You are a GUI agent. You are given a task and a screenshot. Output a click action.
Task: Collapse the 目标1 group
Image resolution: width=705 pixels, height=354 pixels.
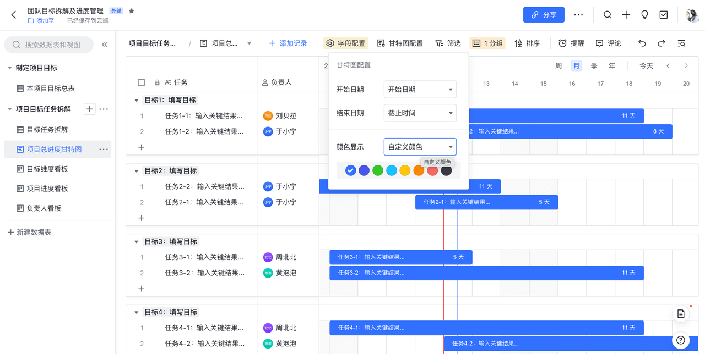[137, 100]
